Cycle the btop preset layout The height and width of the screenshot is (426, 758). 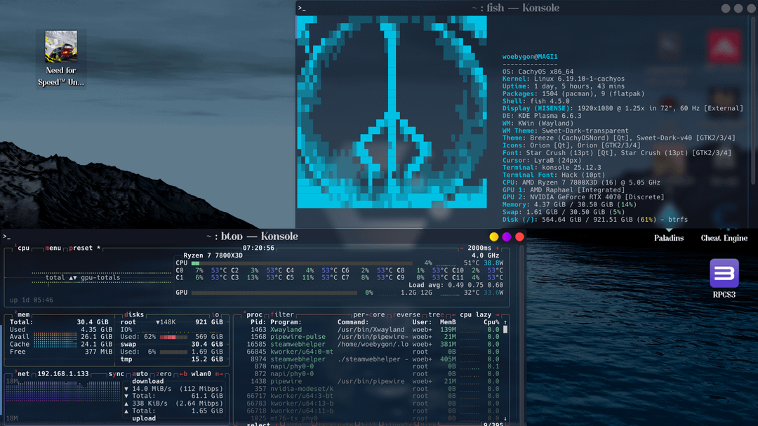click(81, 248)
